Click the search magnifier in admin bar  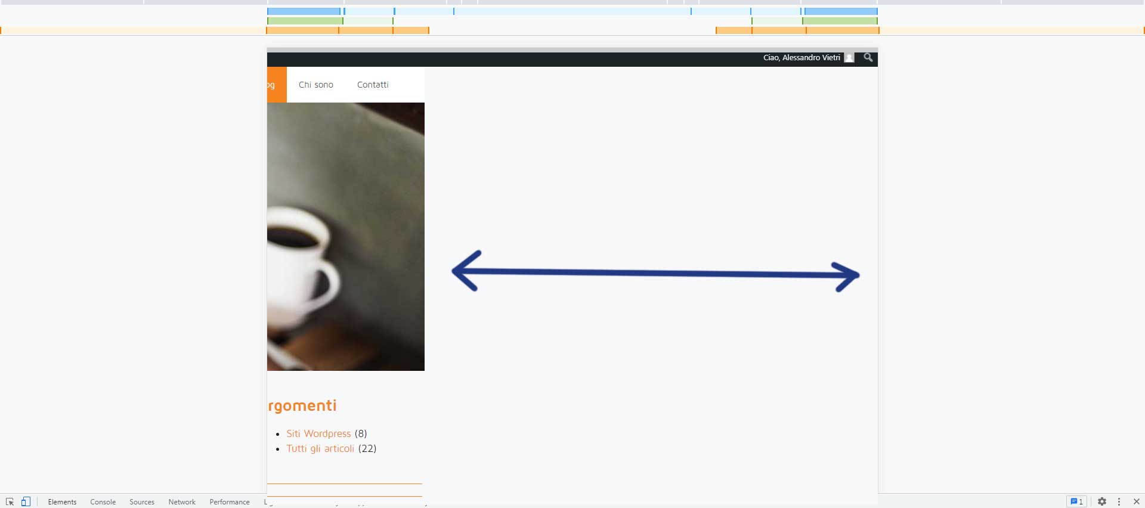coord(868,57)
